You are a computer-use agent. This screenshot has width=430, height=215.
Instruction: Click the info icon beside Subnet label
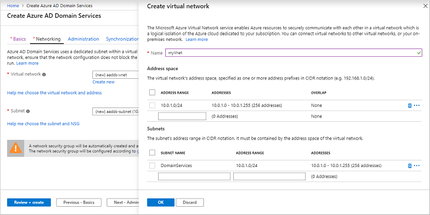(x=28, y=111)
